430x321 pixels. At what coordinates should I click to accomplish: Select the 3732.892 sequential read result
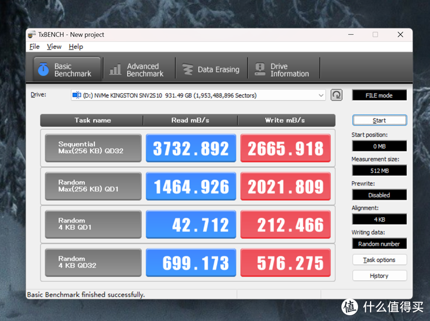(191, 148)
